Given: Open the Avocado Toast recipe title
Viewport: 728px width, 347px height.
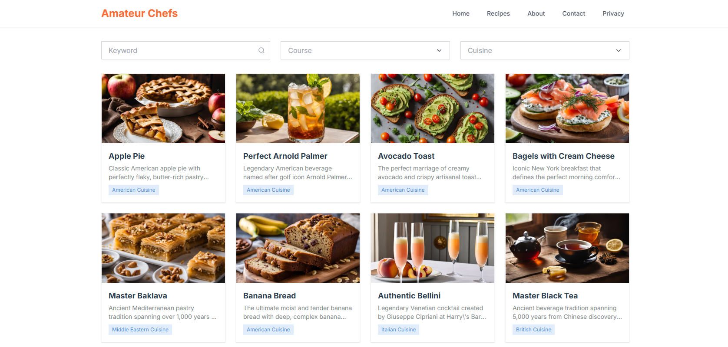Looking at the screenshot, I should [406, 156].
